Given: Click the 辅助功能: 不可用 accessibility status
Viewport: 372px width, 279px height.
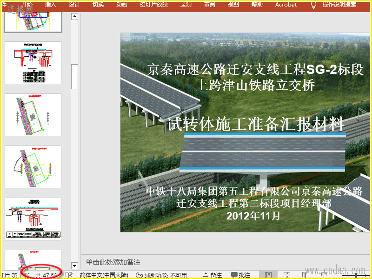Looking at the screenshot, I should 161,275.
